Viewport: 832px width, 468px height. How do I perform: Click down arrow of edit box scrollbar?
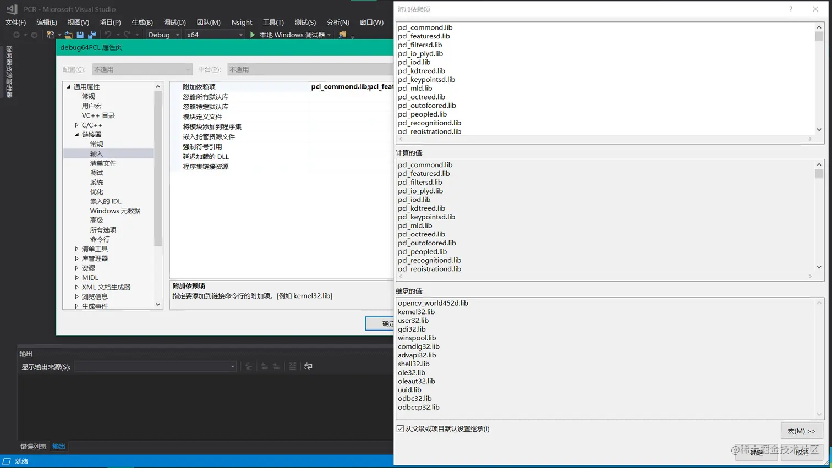pos(819,130)
